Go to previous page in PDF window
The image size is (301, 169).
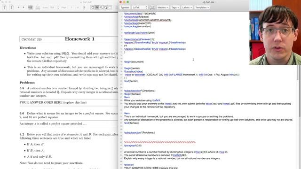tap(5, 8)
